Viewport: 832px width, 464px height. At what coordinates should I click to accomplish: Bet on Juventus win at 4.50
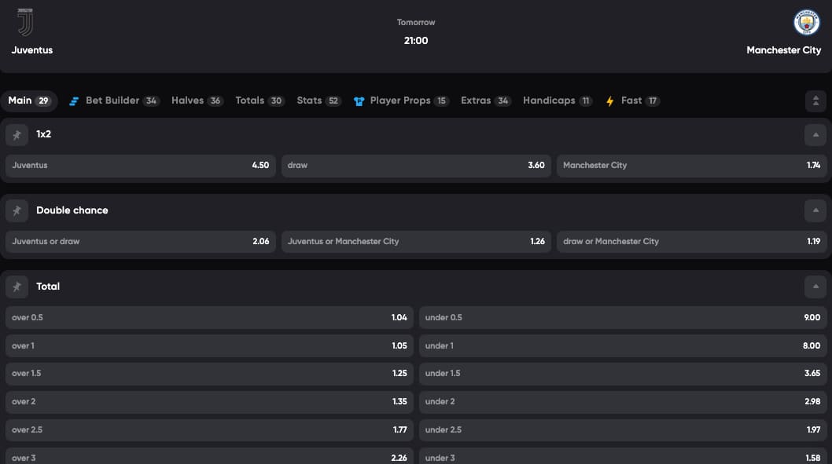tap(141, 165)
